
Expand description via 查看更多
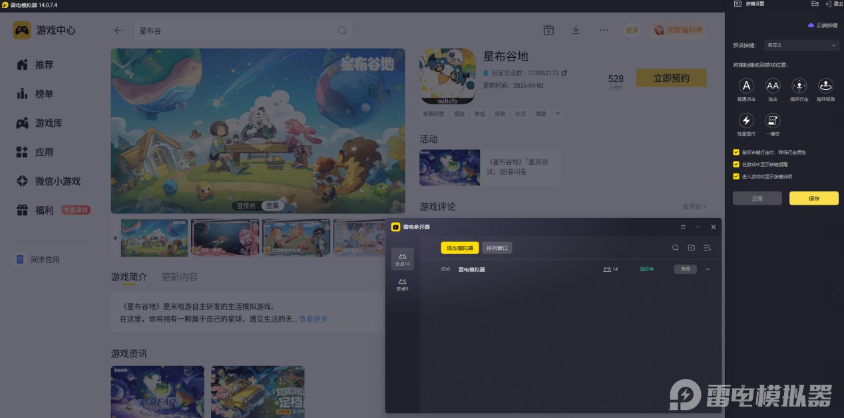(x=314, y=319)
